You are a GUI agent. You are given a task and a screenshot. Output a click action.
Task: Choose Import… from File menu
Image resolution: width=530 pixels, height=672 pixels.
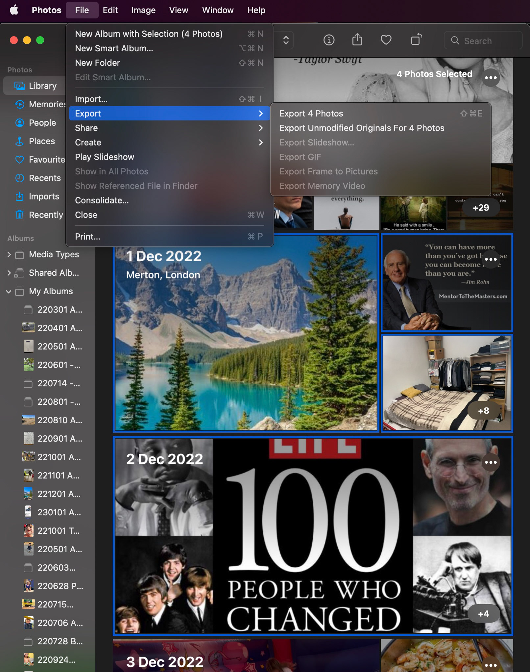[169, 99]
